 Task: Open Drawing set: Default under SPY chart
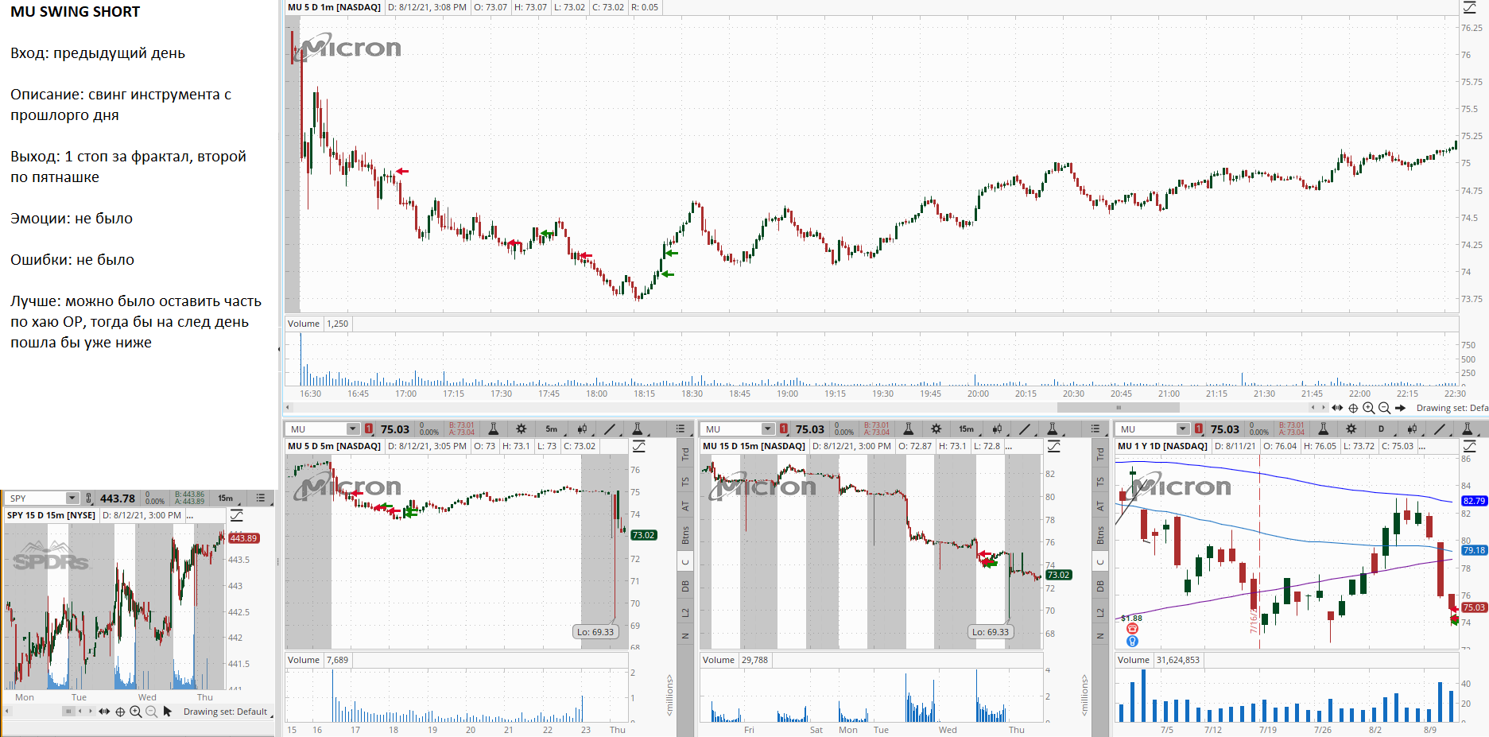point(225,712)
